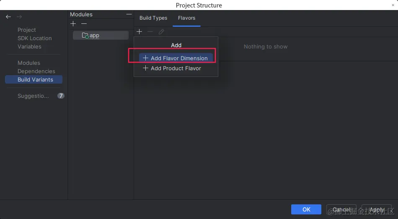Click the Apply button

click(377, 209)
